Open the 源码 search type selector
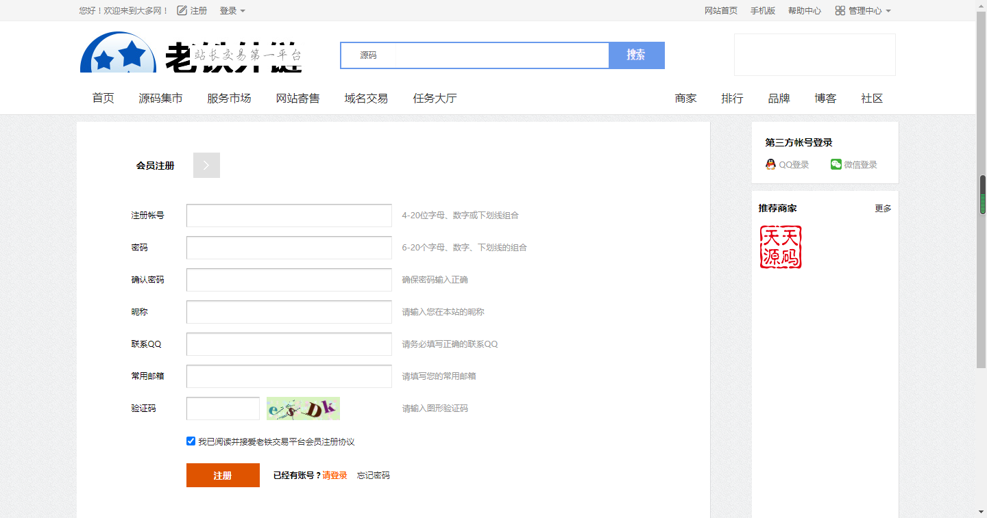The image size is (987, 518). pyautogui.click(x=369, y=55)
